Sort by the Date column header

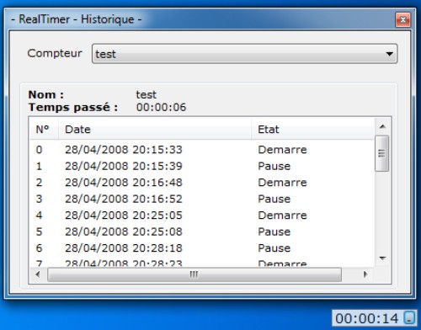click(155, 130)
